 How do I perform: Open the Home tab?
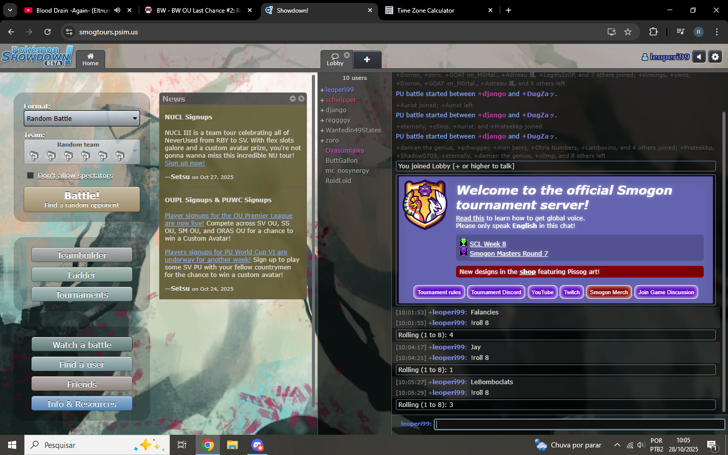pyautogui.click(x=90, y=59)
